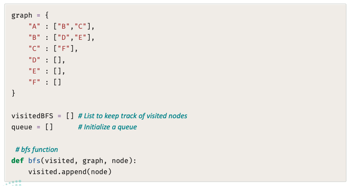Click the "F" key in the last entry
This screenshot has width=352, height=186.
pyautogui.click(x=35, y=82)
